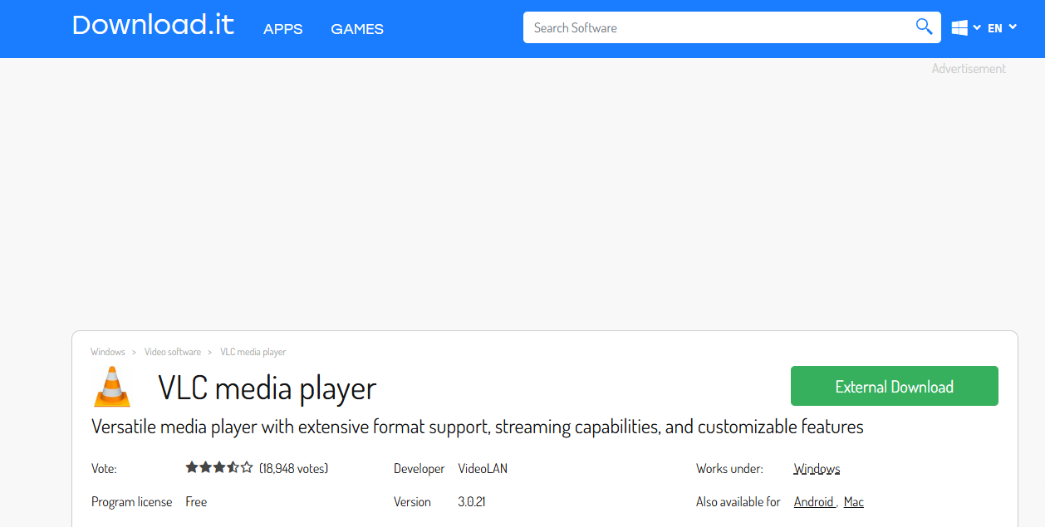Open the APPS menu

[x=283, y=29]
